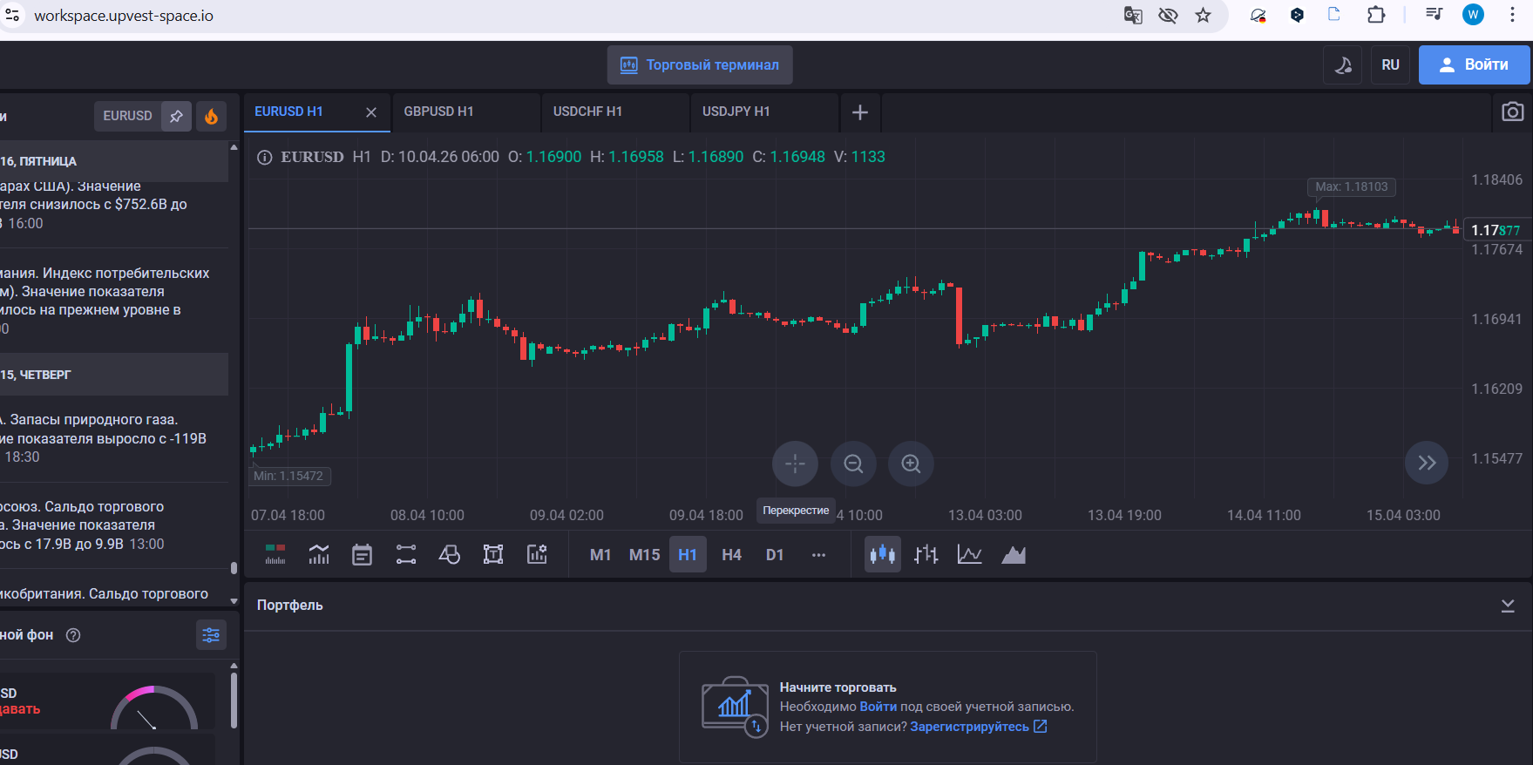This screenshot has width=1533, height=765.
Task: Open the indicators tool in chart toolbar
Action: [x=319, y=555]
